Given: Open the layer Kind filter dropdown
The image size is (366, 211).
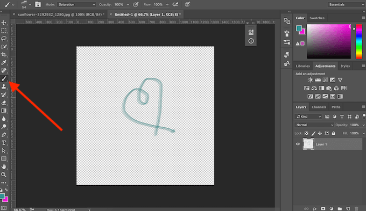Looking at the screenshot, I should pos(308,117).
